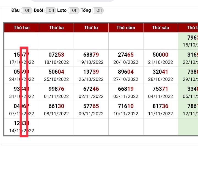Click the Thứ sáu column header

(160, 28)
